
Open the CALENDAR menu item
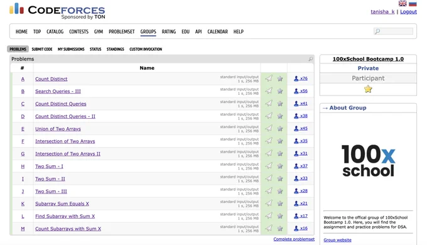coord(218,31)
